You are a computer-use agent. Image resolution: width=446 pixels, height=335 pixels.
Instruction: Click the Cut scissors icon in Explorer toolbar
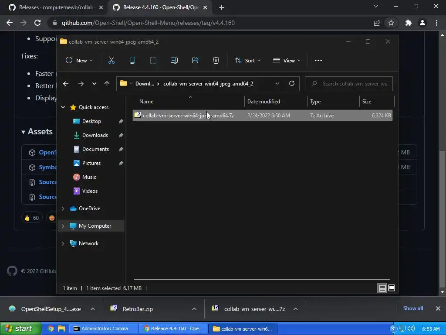click(111, 60)
